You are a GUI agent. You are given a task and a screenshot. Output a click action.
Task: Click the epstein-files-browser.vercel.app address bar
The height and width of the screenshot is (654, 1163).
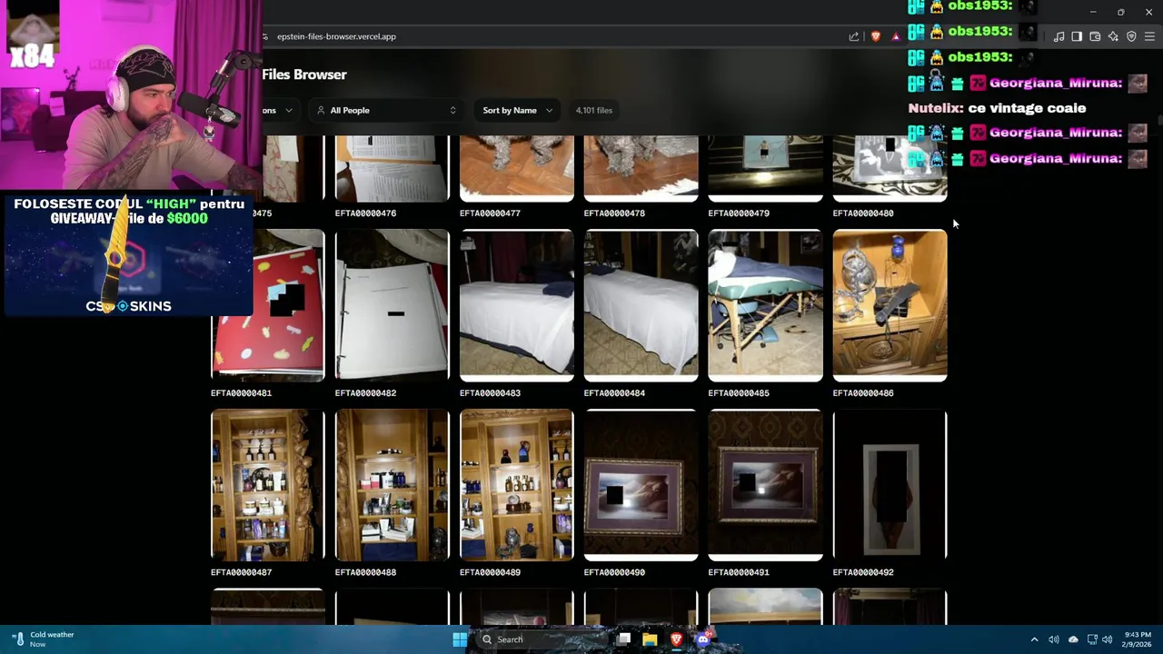click(336, 36)
